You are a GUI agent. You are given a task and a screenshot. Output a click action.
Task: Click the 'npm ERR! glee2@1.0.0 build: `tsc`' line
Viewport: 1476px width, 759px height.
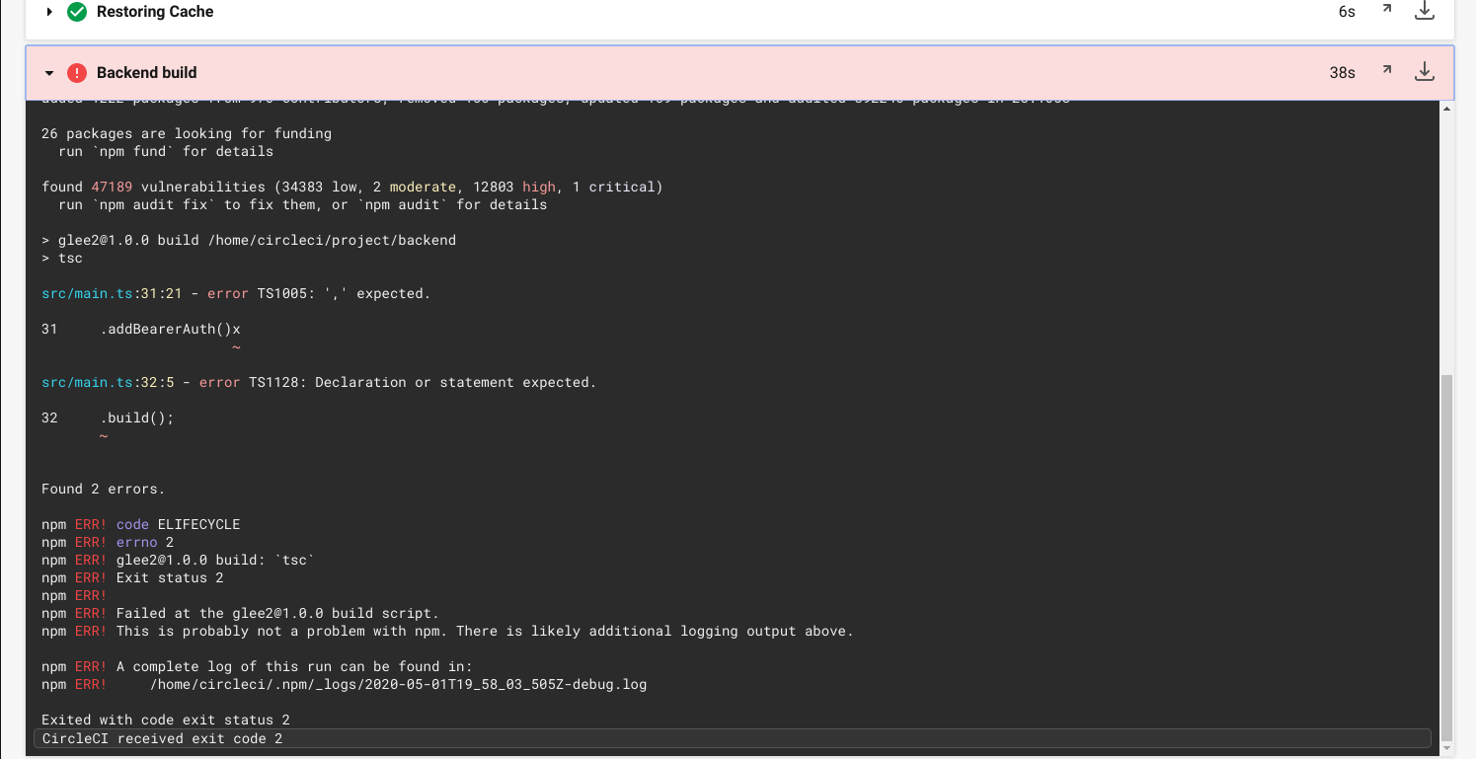tap(178, 560)
